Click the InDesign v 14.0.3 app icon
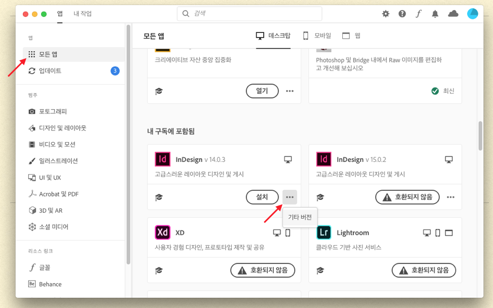The width and height of the screenshot is (493, 308). pyautogui.click(x=162, y=159)
